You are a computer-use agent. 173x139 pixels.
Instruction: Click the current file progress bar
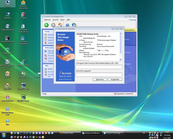coord(99,67)
